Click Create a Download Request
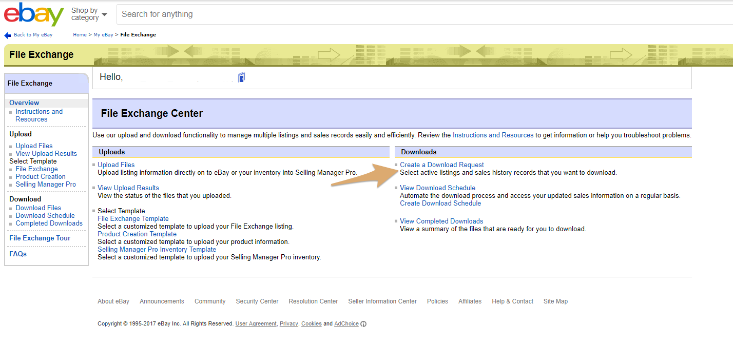The image size is (733, 346). (x=442, y=165)
